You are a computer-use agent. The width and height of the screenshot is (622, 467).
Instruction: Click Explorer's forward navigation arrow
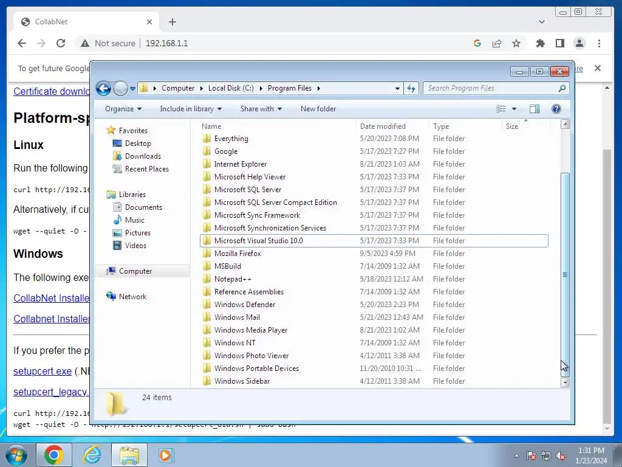120,88
